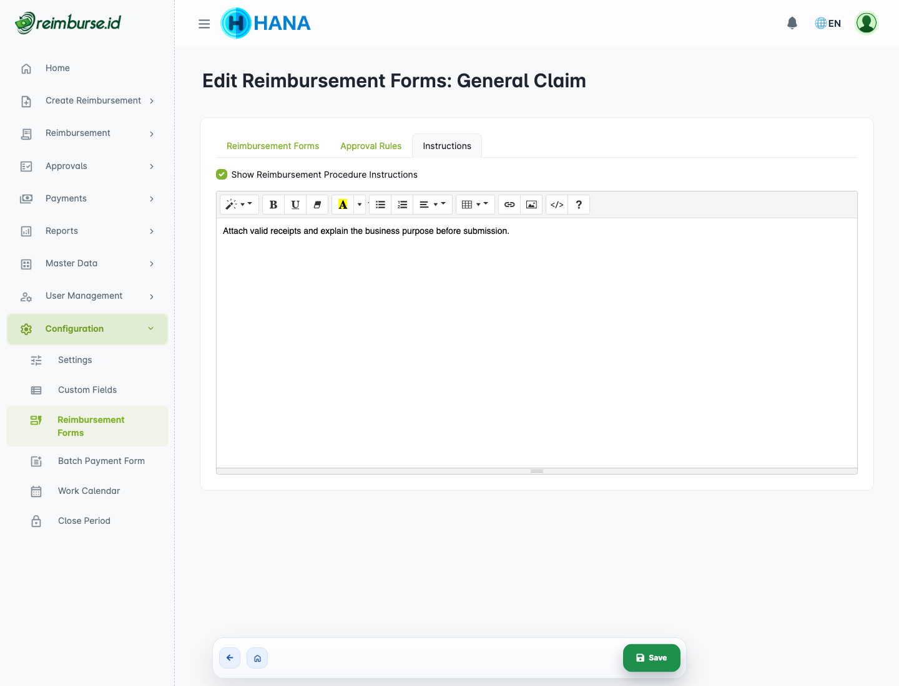Open the Reimbursement Forms tab
This screenshot has height=686, width=899.
[x=273, y=146]
